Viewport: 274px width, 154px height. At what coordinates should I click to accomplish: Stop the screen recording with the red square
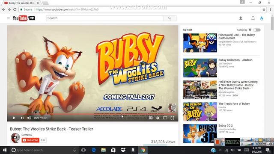(217, 142)
